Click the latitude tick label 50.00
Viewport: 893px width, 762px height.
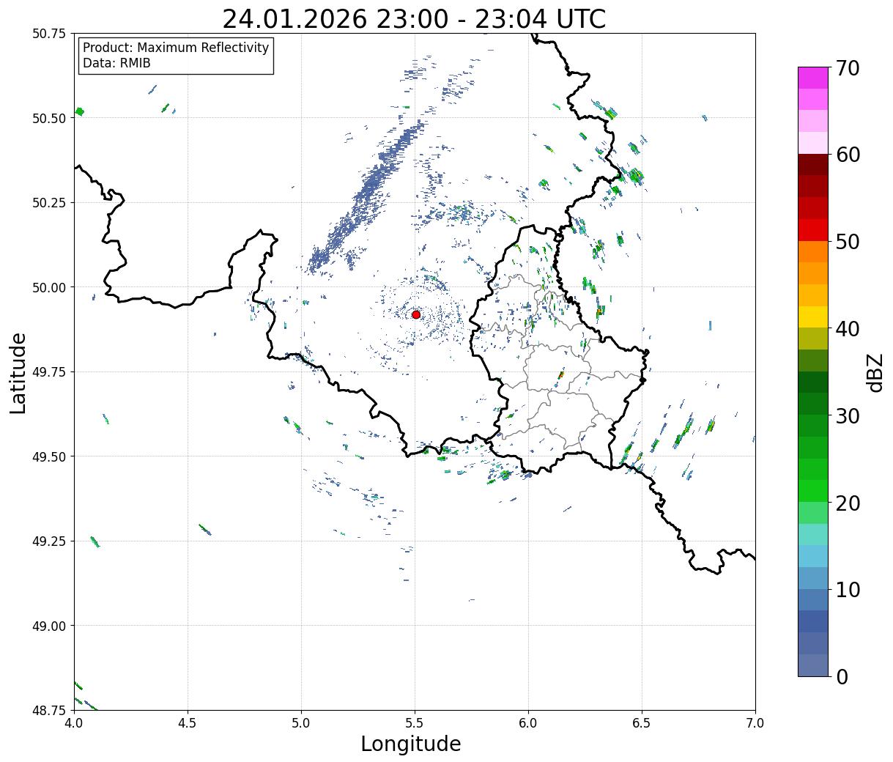(x=49, y=287)
